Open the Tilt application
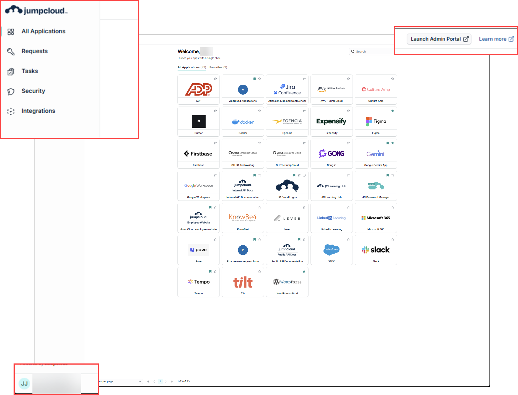Image resolution: width=518 pixels, height=395 pixels. coord(243,282)
